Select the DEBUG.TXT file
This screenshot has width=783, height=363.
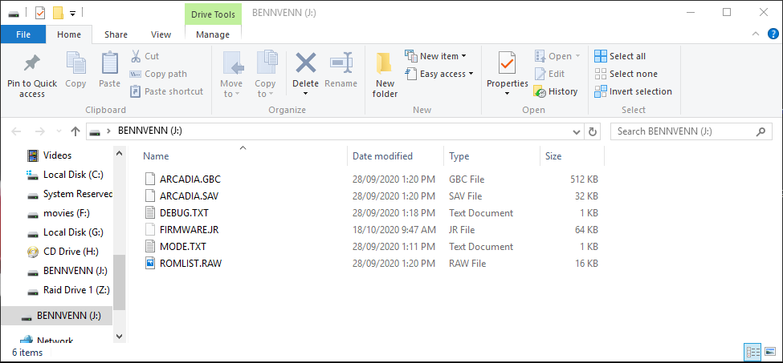(184, 212)
